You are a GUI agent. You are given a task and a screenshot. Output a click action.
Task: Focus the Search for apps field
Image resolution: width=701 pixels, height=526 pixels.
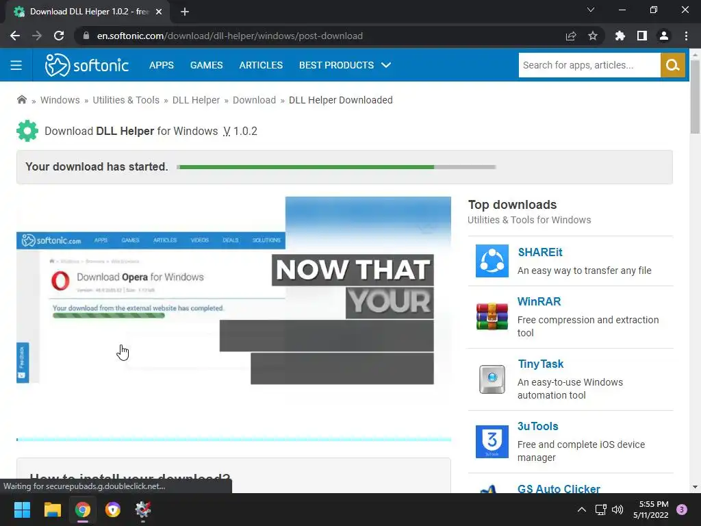589,65
